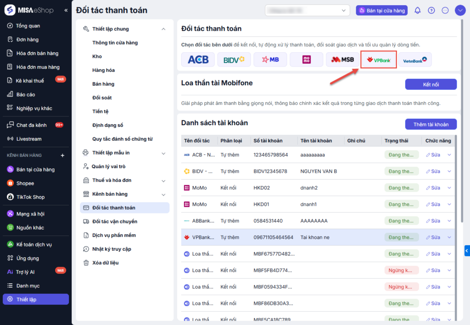Open Đơn hàng in the sidebar

[x=27, y=39]
